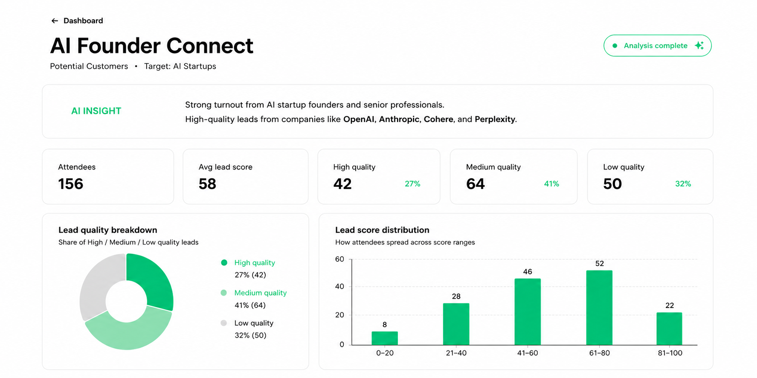The width and height of the screenshot is (757, 378).
Task: Click the 46 data label above the bar
Action: [x=528, y=272]
